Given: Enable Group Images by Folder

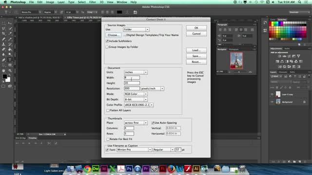Looking at the screenshot, I should 107,47.
